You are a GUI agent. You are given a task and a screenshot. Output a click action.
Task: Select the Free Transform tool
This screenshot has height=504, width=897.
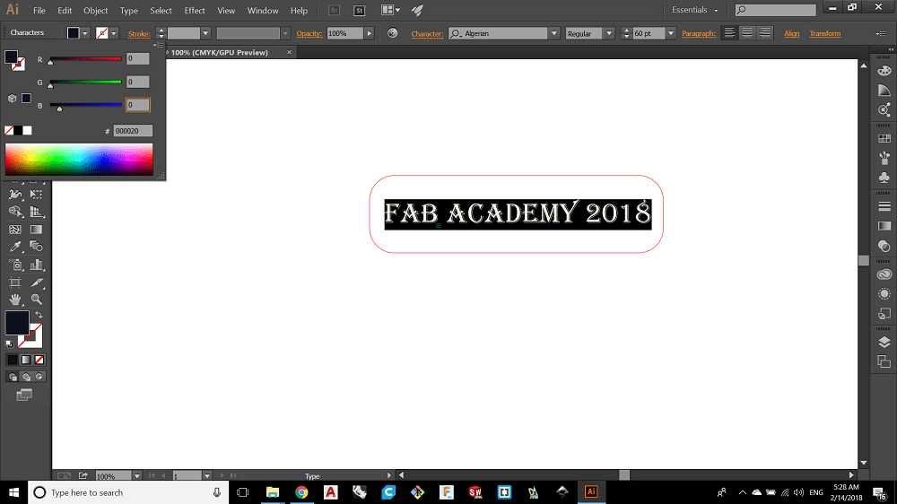[36, 195]
